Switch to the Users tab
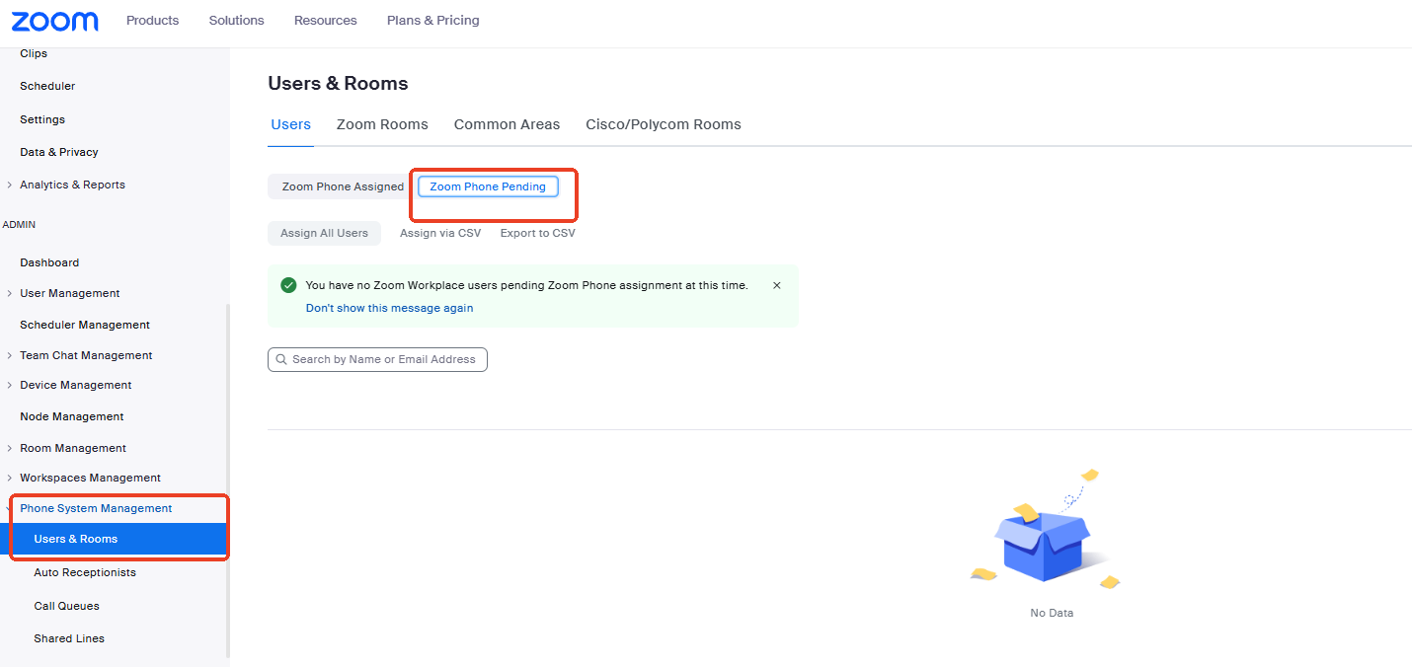The width and height of the screenshot is (1412, 667). pos(291,124)
